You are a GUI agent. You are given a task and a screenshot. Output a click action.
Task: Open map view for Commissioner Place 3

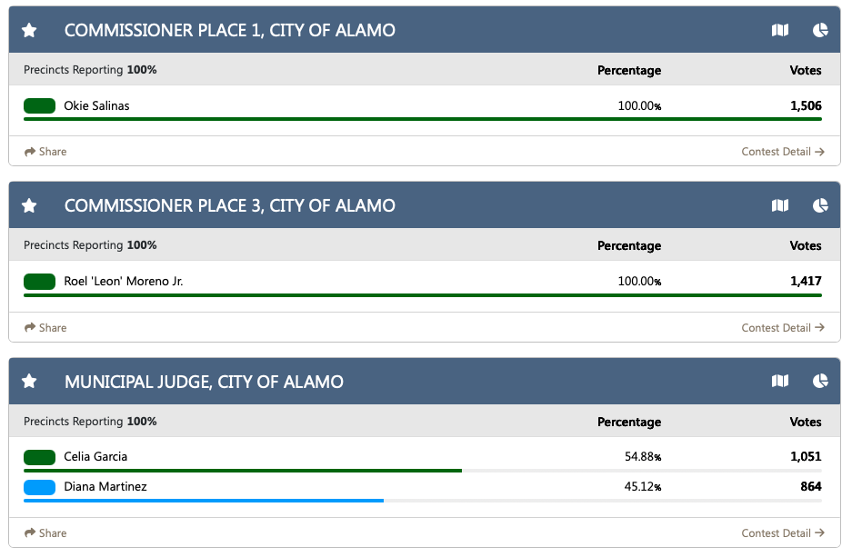click(780, 205)
